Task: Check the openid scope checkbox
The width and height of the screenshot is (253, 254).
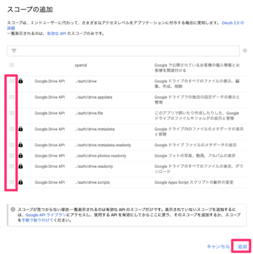Action: pyautogui.click(x=11, y=65)
